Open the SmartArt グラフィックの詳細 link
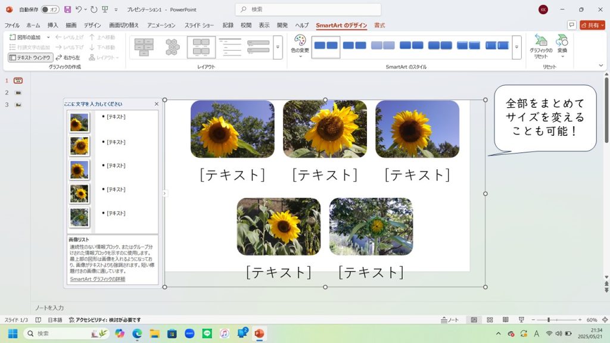This screenshot has height=343, width=610. [97, 279]
